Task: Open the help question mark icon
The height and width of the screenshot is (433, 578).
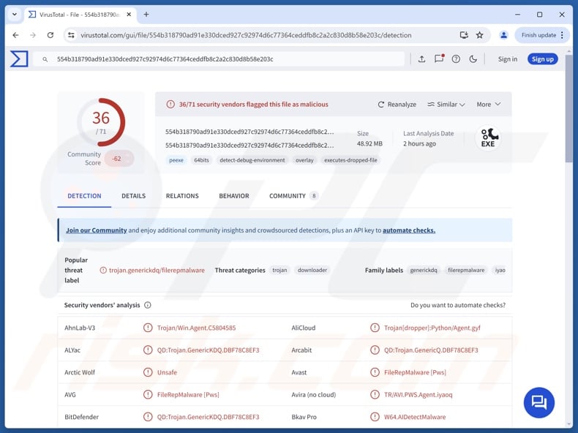Action: 456,59
